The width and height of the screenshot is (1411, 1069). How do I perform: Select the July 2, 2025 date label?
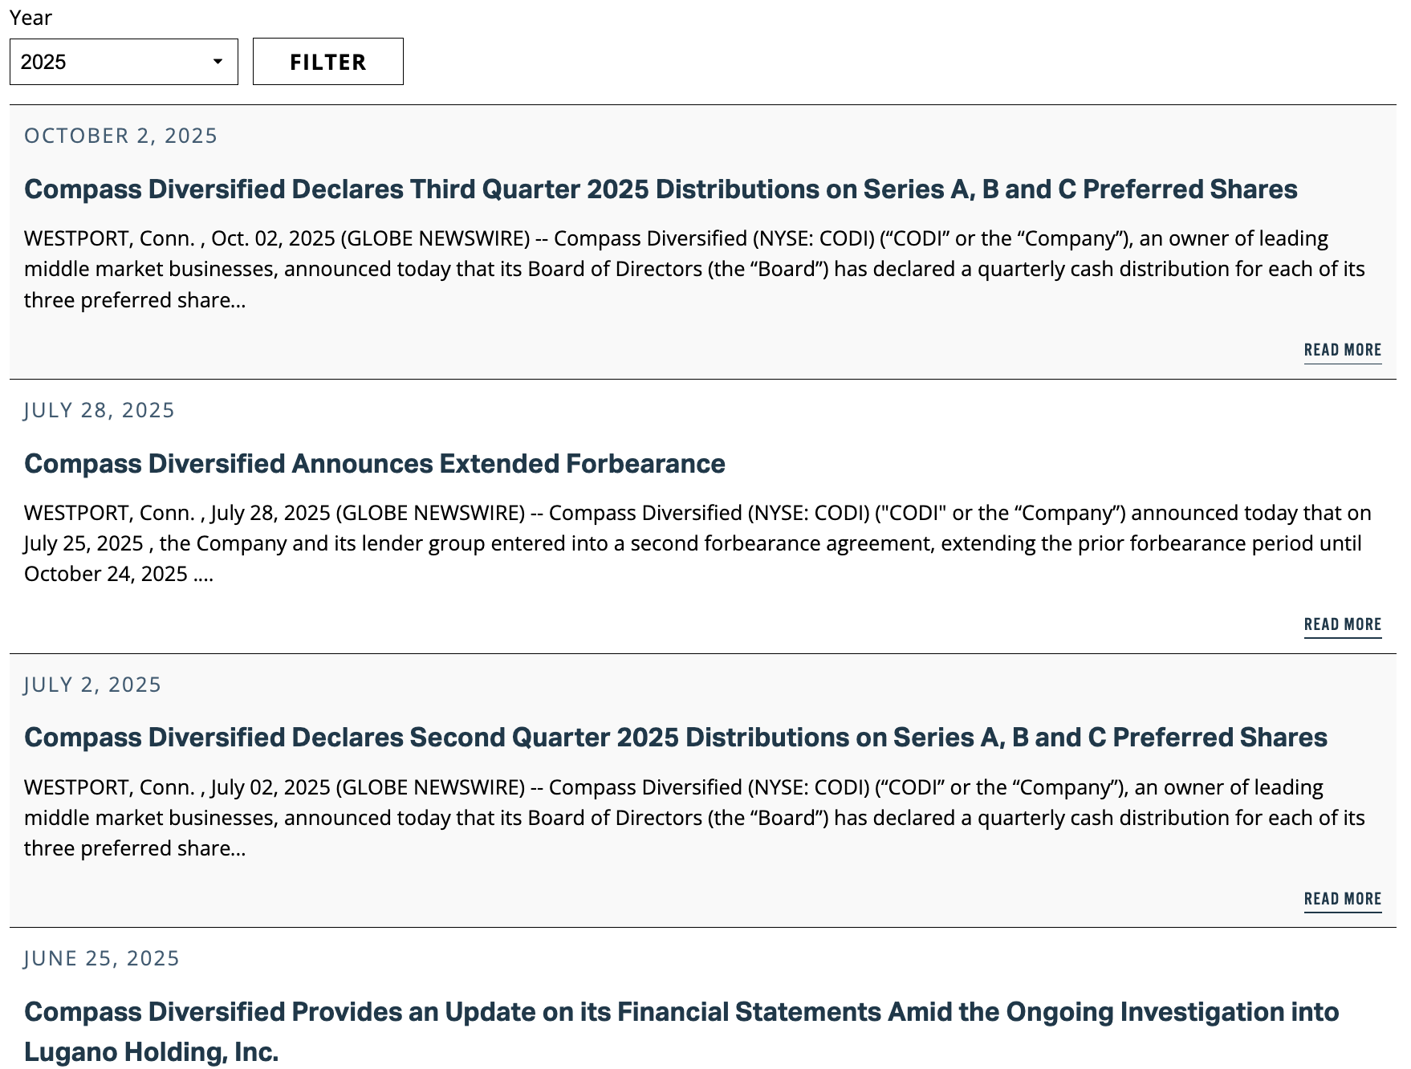(x=92, y=685)
